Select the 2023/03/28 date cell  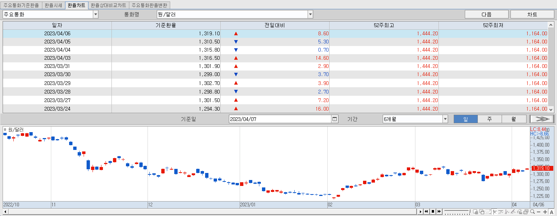point(57,92)
